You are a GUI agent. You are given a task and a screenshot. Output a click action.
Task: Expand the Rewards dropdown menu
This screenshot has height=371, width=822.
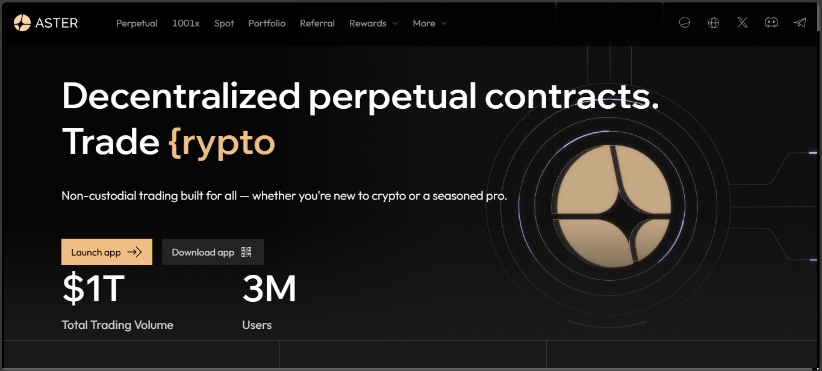coord(368,23)
